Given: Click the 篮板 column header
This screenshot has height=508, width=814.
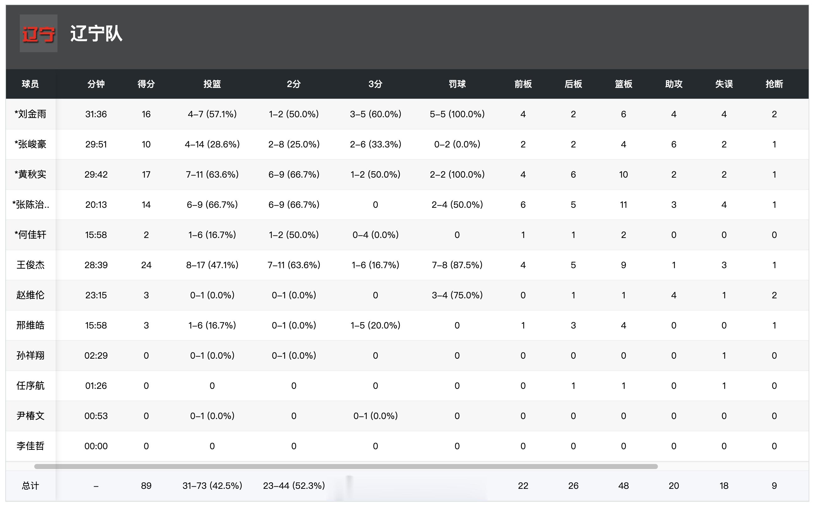Looking at the screenshot, I should pyautogui.click(x=623, y=84).
